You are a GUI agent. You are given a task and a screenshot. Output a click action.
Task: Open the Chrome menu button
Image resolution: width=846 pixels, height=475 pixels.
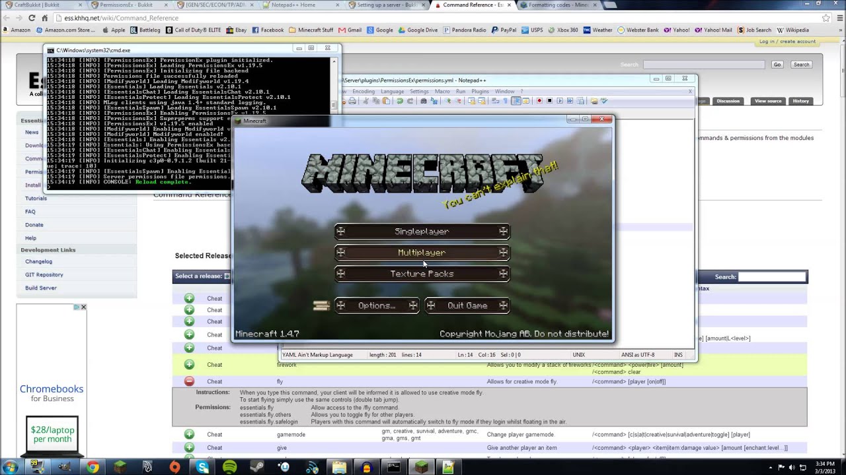pos(838,18)
